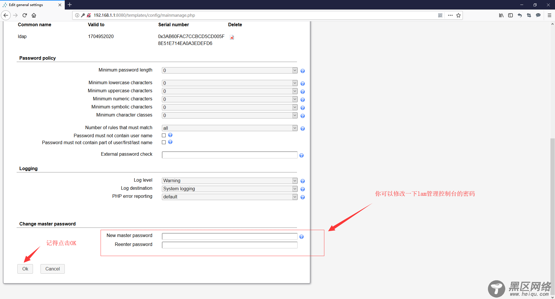Click the forward navigation arrow

(16, 15)
